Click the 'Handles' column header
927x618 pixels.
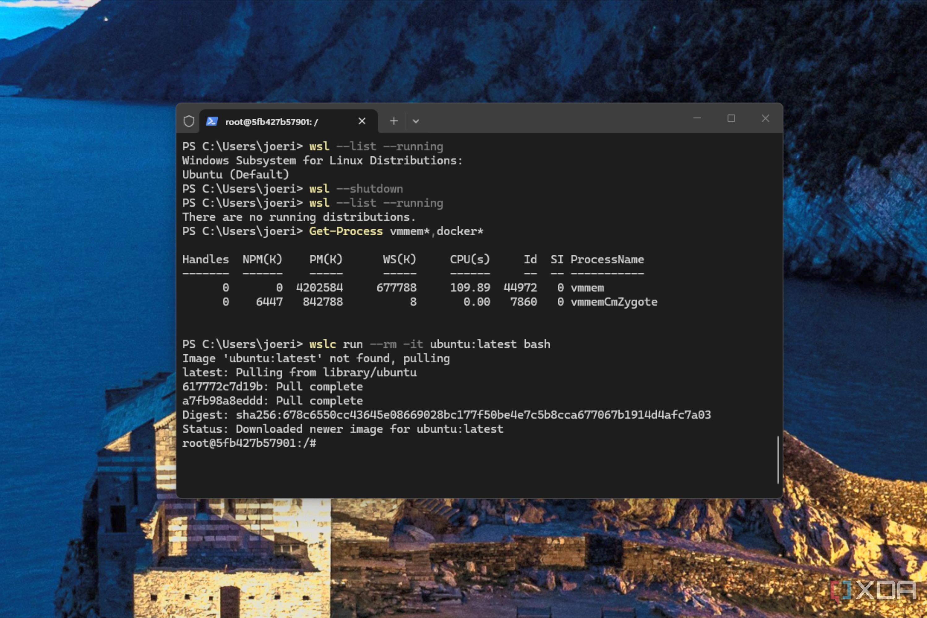tap(205, 259)
